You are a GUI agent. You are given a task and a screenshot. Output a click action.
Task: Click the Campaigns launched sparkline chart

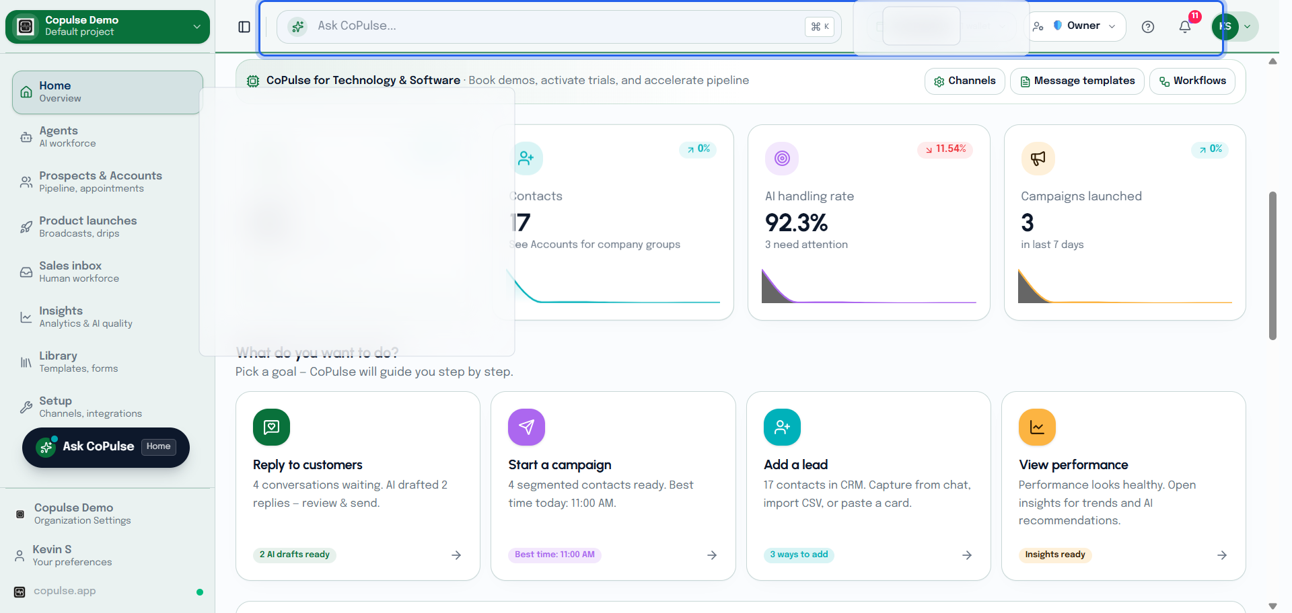click(x=1125, y=286)
